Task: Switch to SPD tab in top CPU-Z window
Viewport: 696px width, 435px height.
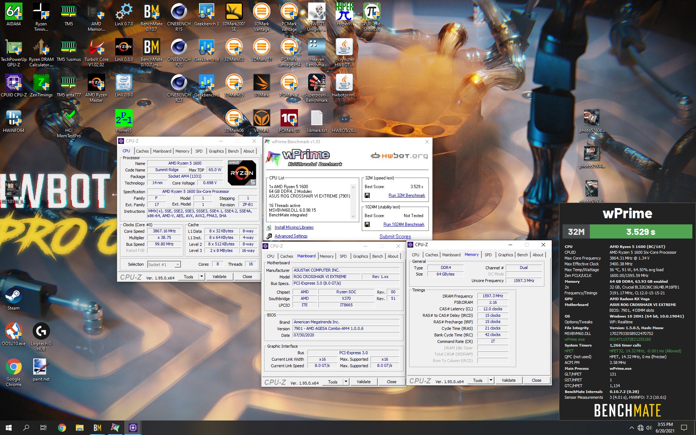Action: (199, 151)
